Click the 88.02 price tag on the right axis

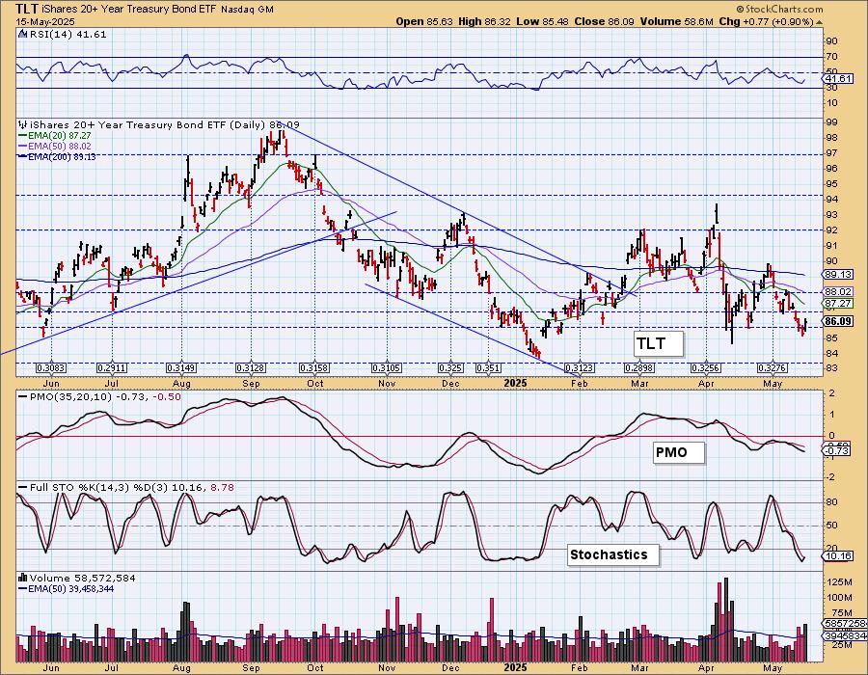(x=837, y=291)
